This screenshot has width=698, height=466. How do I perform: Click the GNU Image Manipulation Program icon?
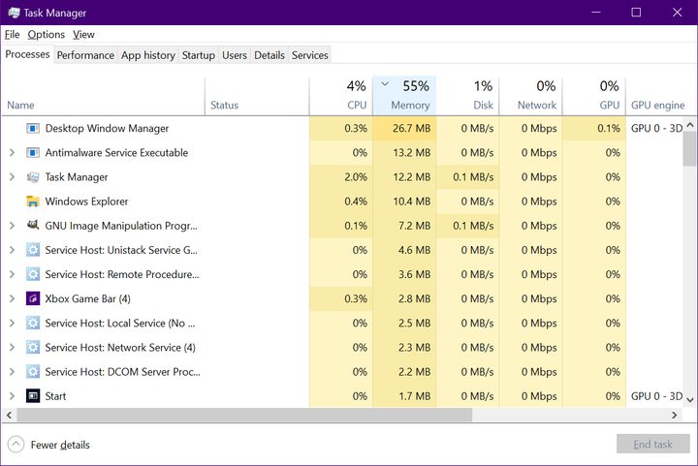click(x=33, y=225)
